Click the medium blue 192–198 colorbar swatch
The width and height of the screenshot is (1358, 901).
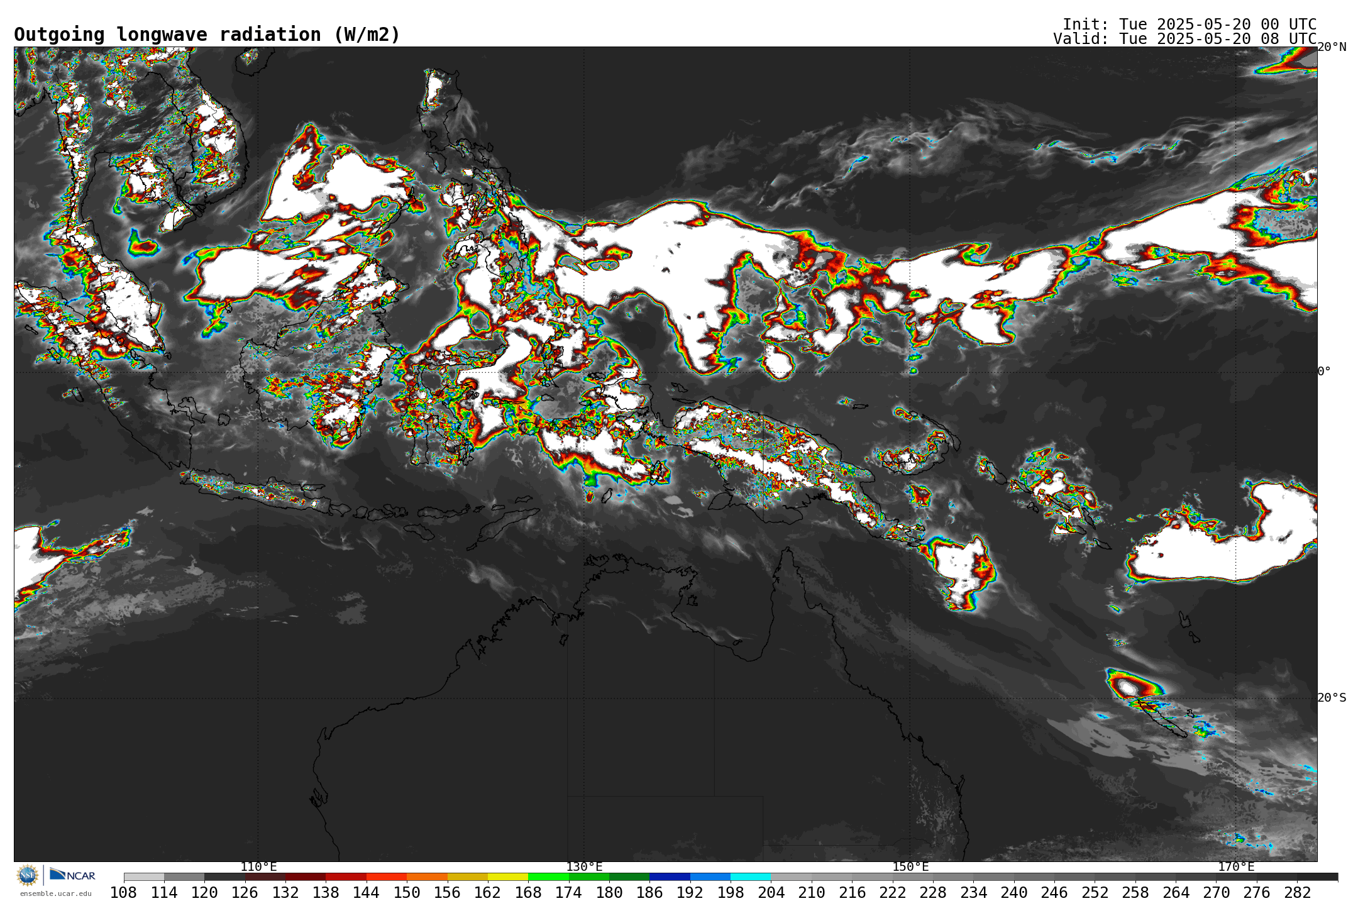pos(710,876)
